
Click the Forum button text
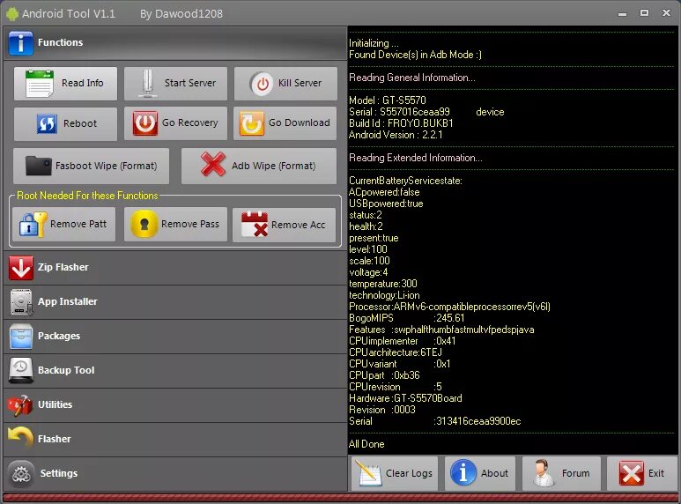pyautogui.click(x=575, y=473)
